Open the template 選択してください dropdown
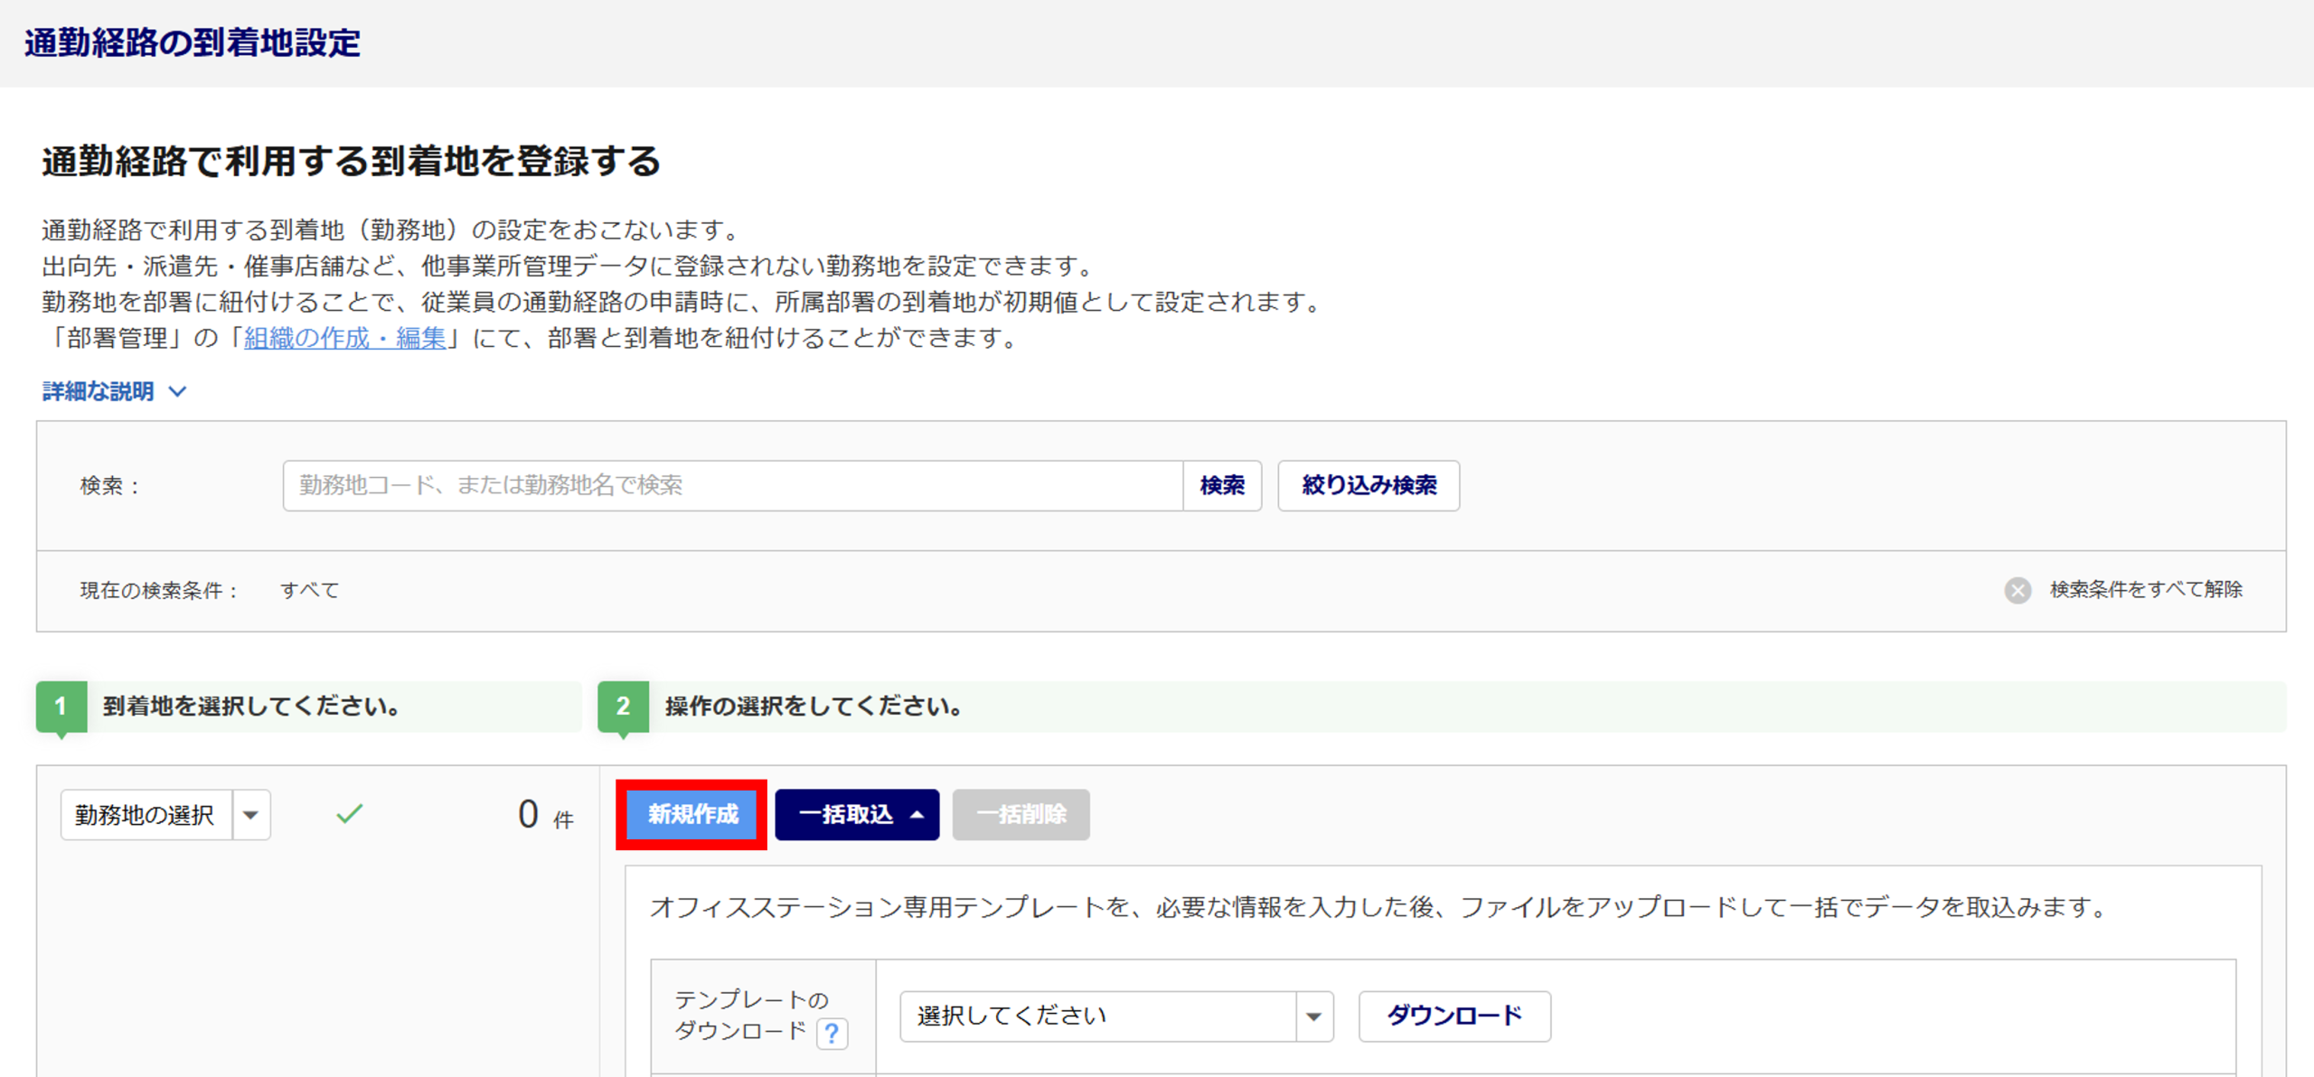Screen dimensions: 2314x1077 1115,1016
